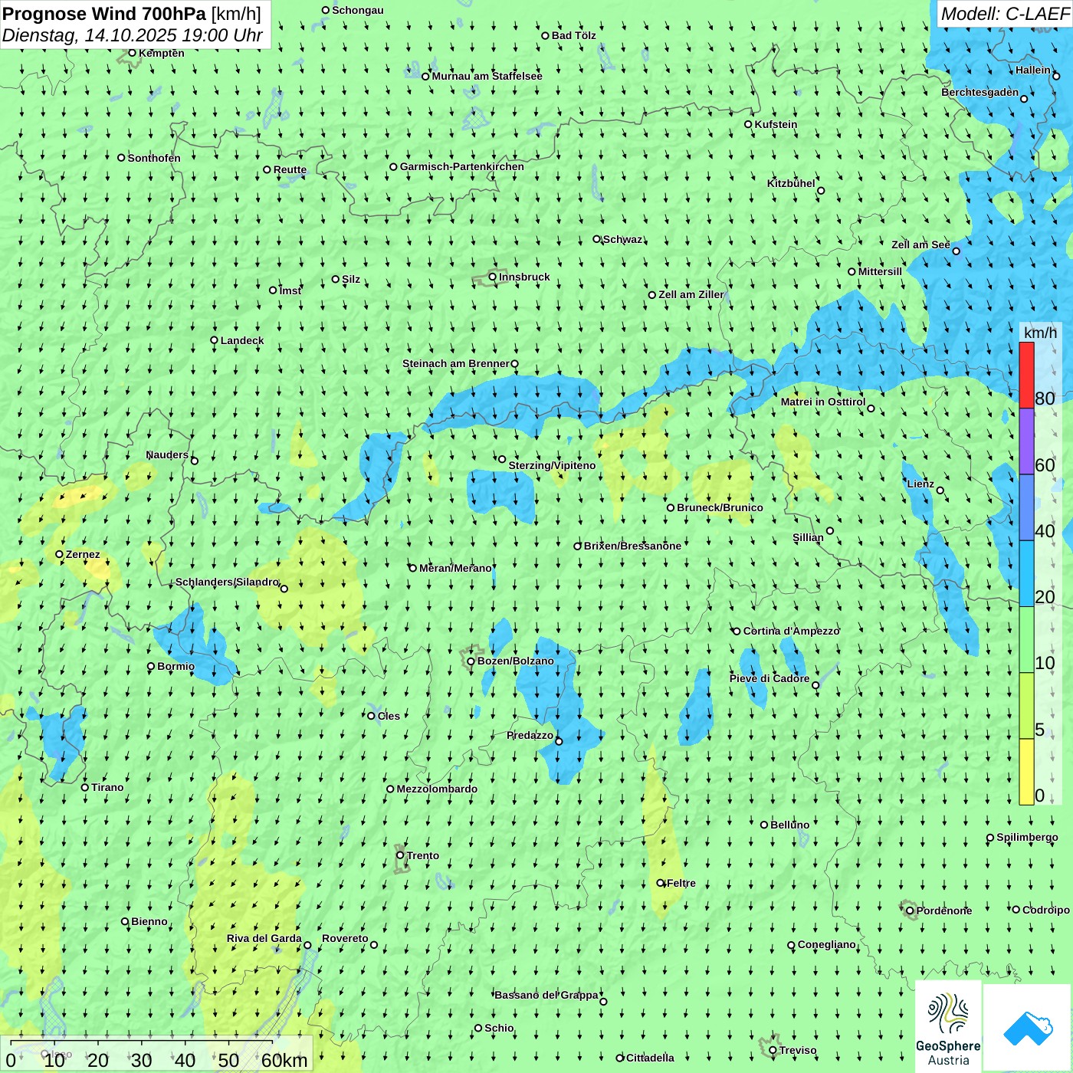Click the 'Nauders' label
This screenshot has height=1073, width=1073.
(x=167, y=454)
